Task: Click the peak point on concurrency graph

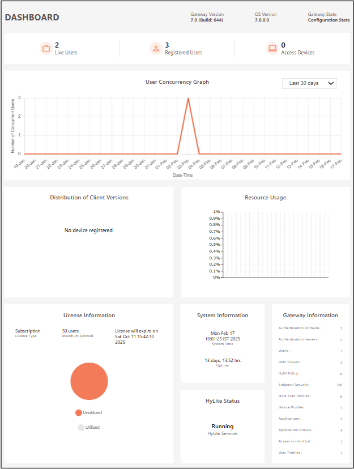Action: point(188,99)
